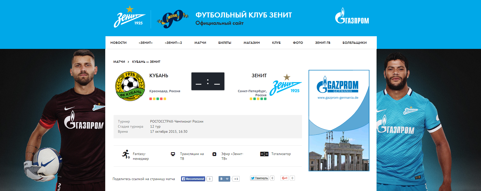The image size is (481, 191).
Task: Open the Магазин menu item
Action: [x=252, y=43]
